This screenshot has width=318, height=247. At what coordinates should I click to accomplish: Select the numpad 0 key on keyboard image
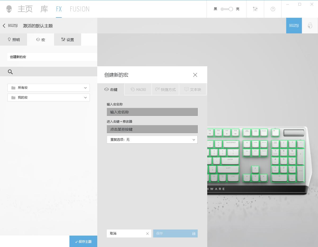pyautogui.click(x=279, y=178)
